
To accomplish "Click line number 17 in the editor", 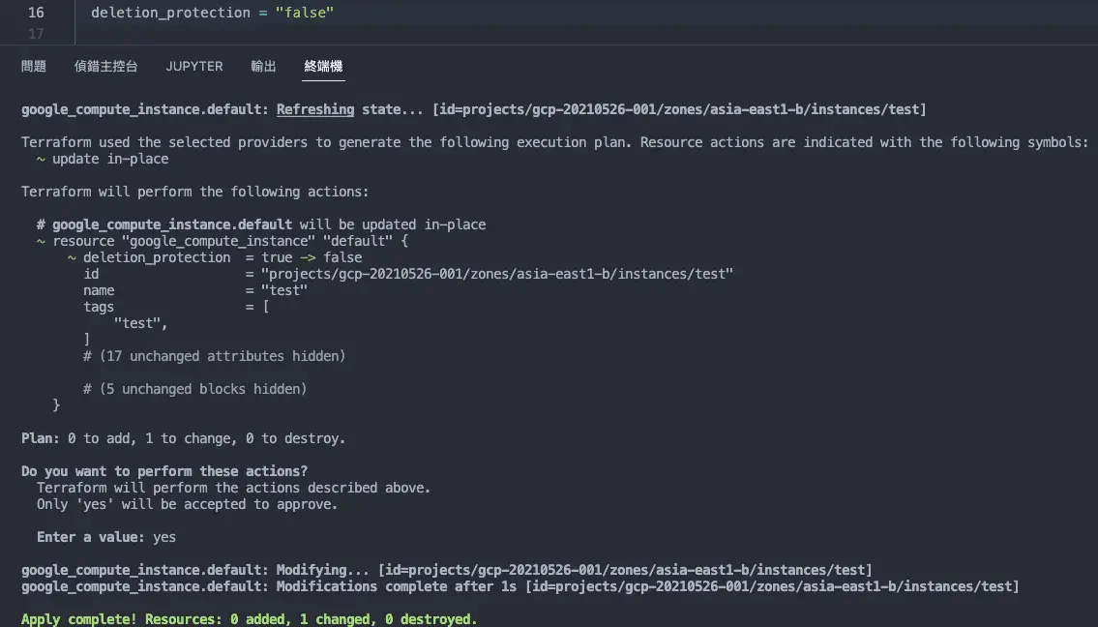I will (36, 33).
